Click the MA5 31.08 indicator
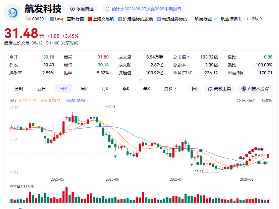The height and width of the screenshot is (209, 279). click(27, 101)
